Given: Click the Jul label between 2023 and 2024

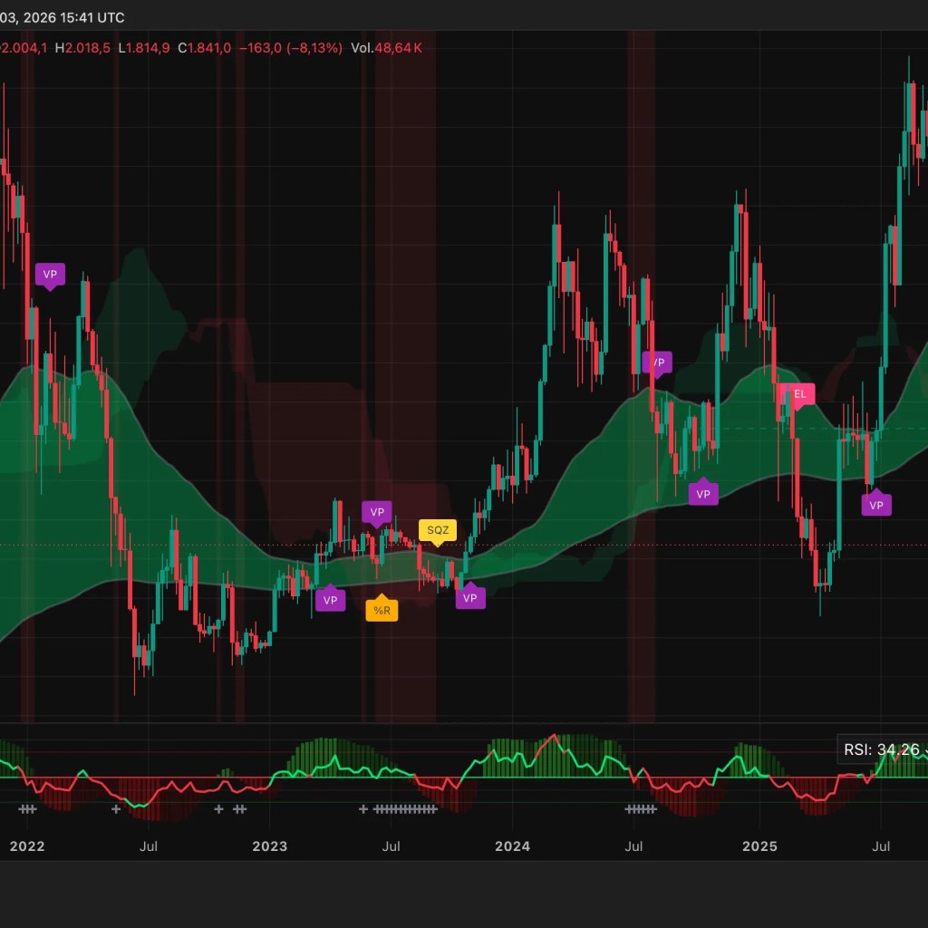Looking at the screenshot, I should (x=391, y=846).
